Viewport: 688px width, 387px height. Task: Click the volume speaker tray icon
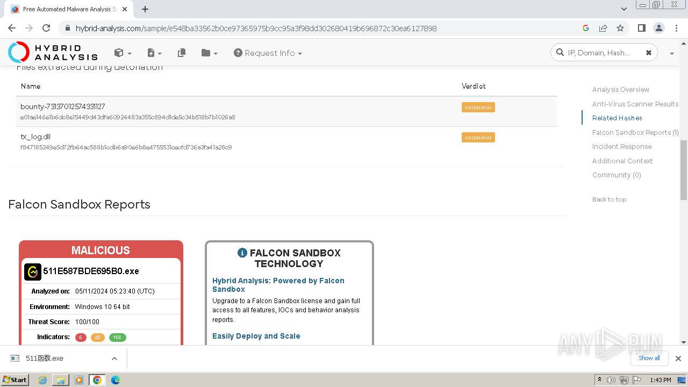coord(611,380)
